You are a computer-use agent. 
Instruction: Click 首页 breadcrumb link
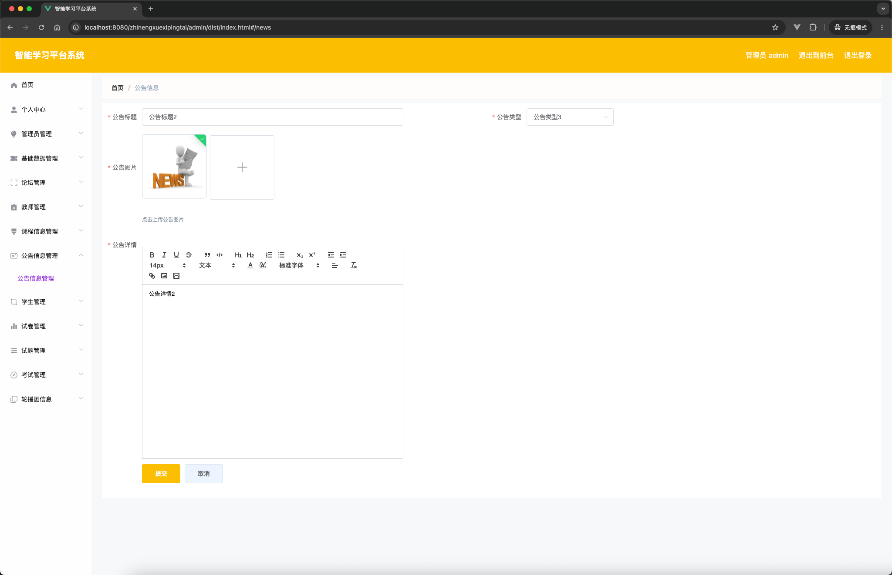pyautogui.click(x=118, y=88)
